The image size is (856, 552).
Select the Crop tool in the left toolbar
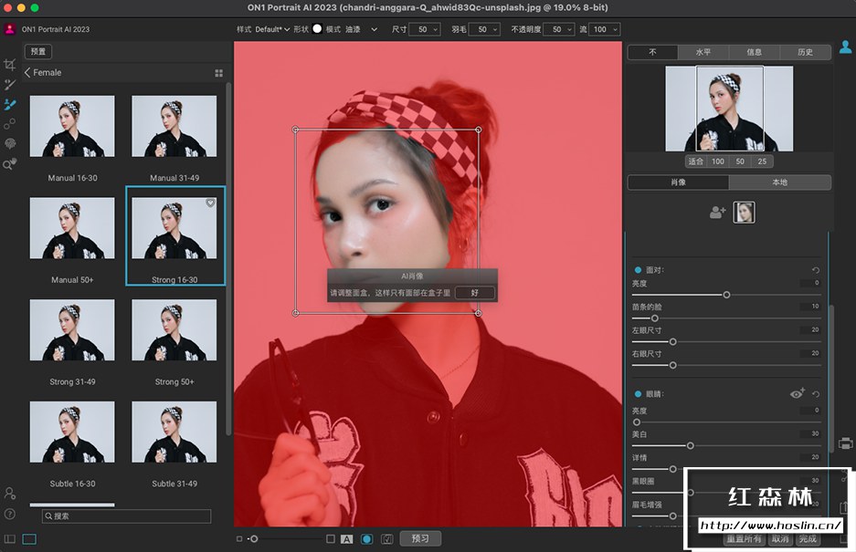pyautogui.click(x=11, y=64)
